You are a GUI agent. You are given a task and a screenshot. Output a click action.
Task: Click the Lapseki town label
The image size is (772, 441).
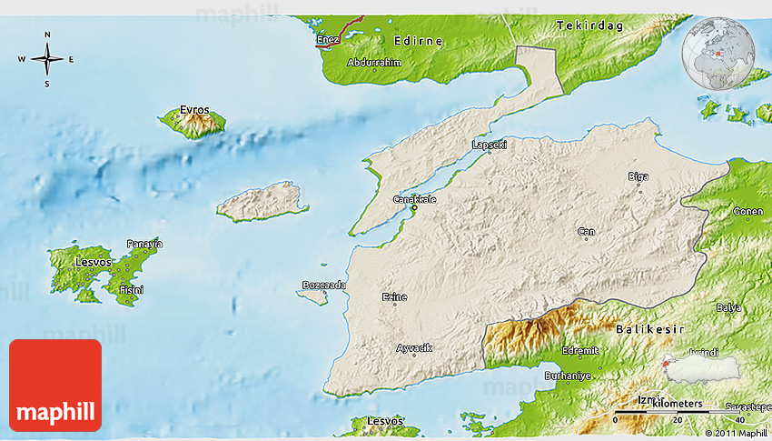(490, 145)
